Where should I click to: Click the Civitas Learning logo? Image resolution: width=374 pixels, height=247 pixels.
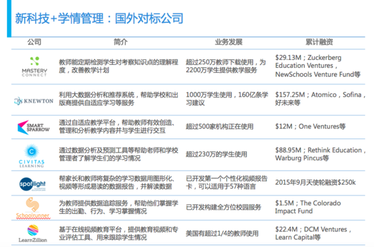(x=32, y=155)
